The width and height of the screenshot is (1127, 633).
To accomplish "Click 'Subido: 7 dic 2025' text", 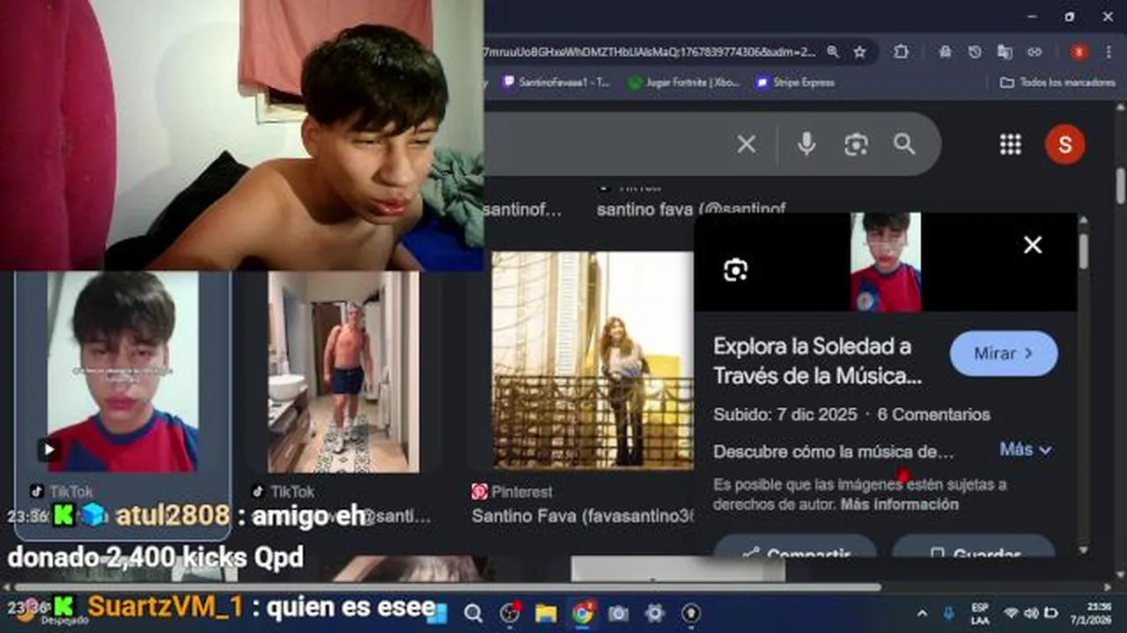I will click(785, 414).
